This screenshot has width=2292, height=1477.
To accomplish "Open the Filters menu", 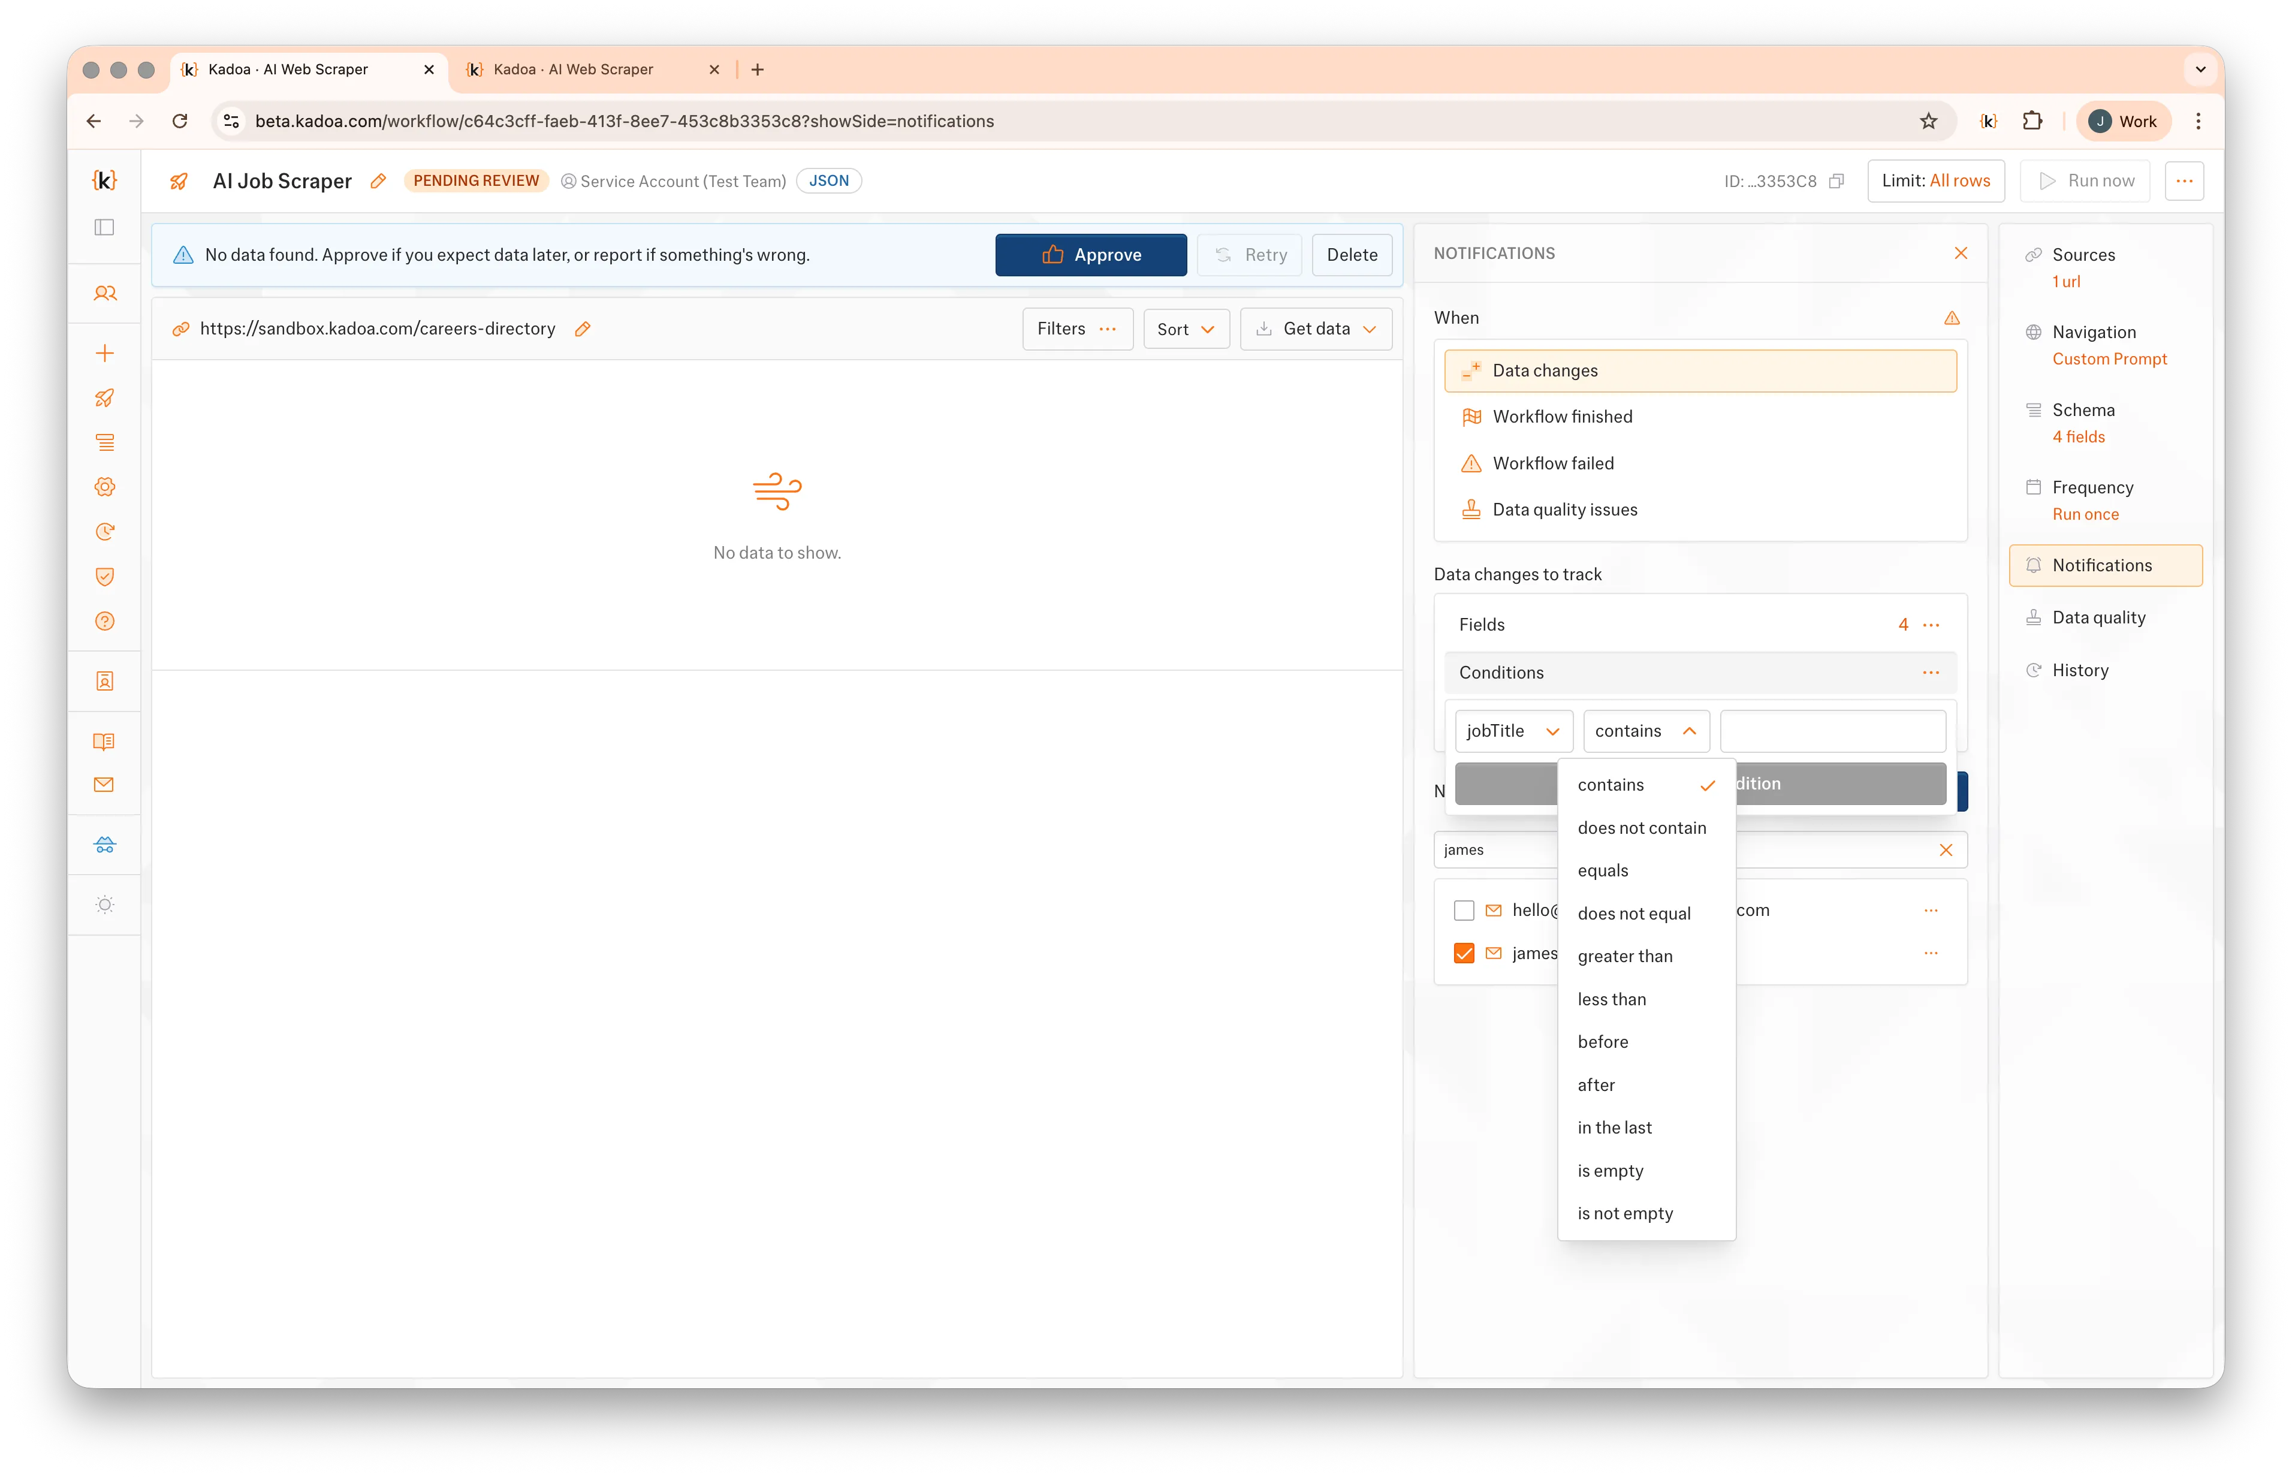I will click(1077, 329).
